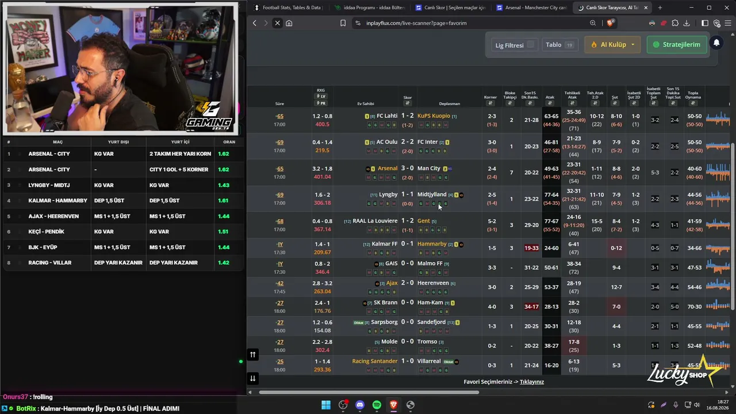The height and width of the screenshot is (414, 736).
Task: Switch to the Canlı Skor Seçilen maçlar tab
Action: pos(450,8)
